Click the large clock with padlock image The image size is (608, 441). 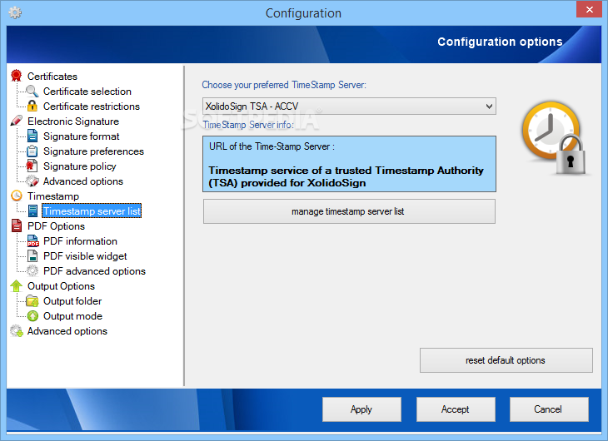[x=555, y=138]
